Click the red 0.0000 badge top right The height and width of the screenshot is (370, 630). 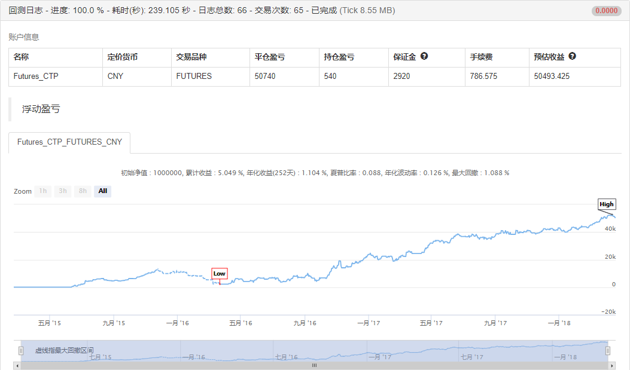coord(605,10)
